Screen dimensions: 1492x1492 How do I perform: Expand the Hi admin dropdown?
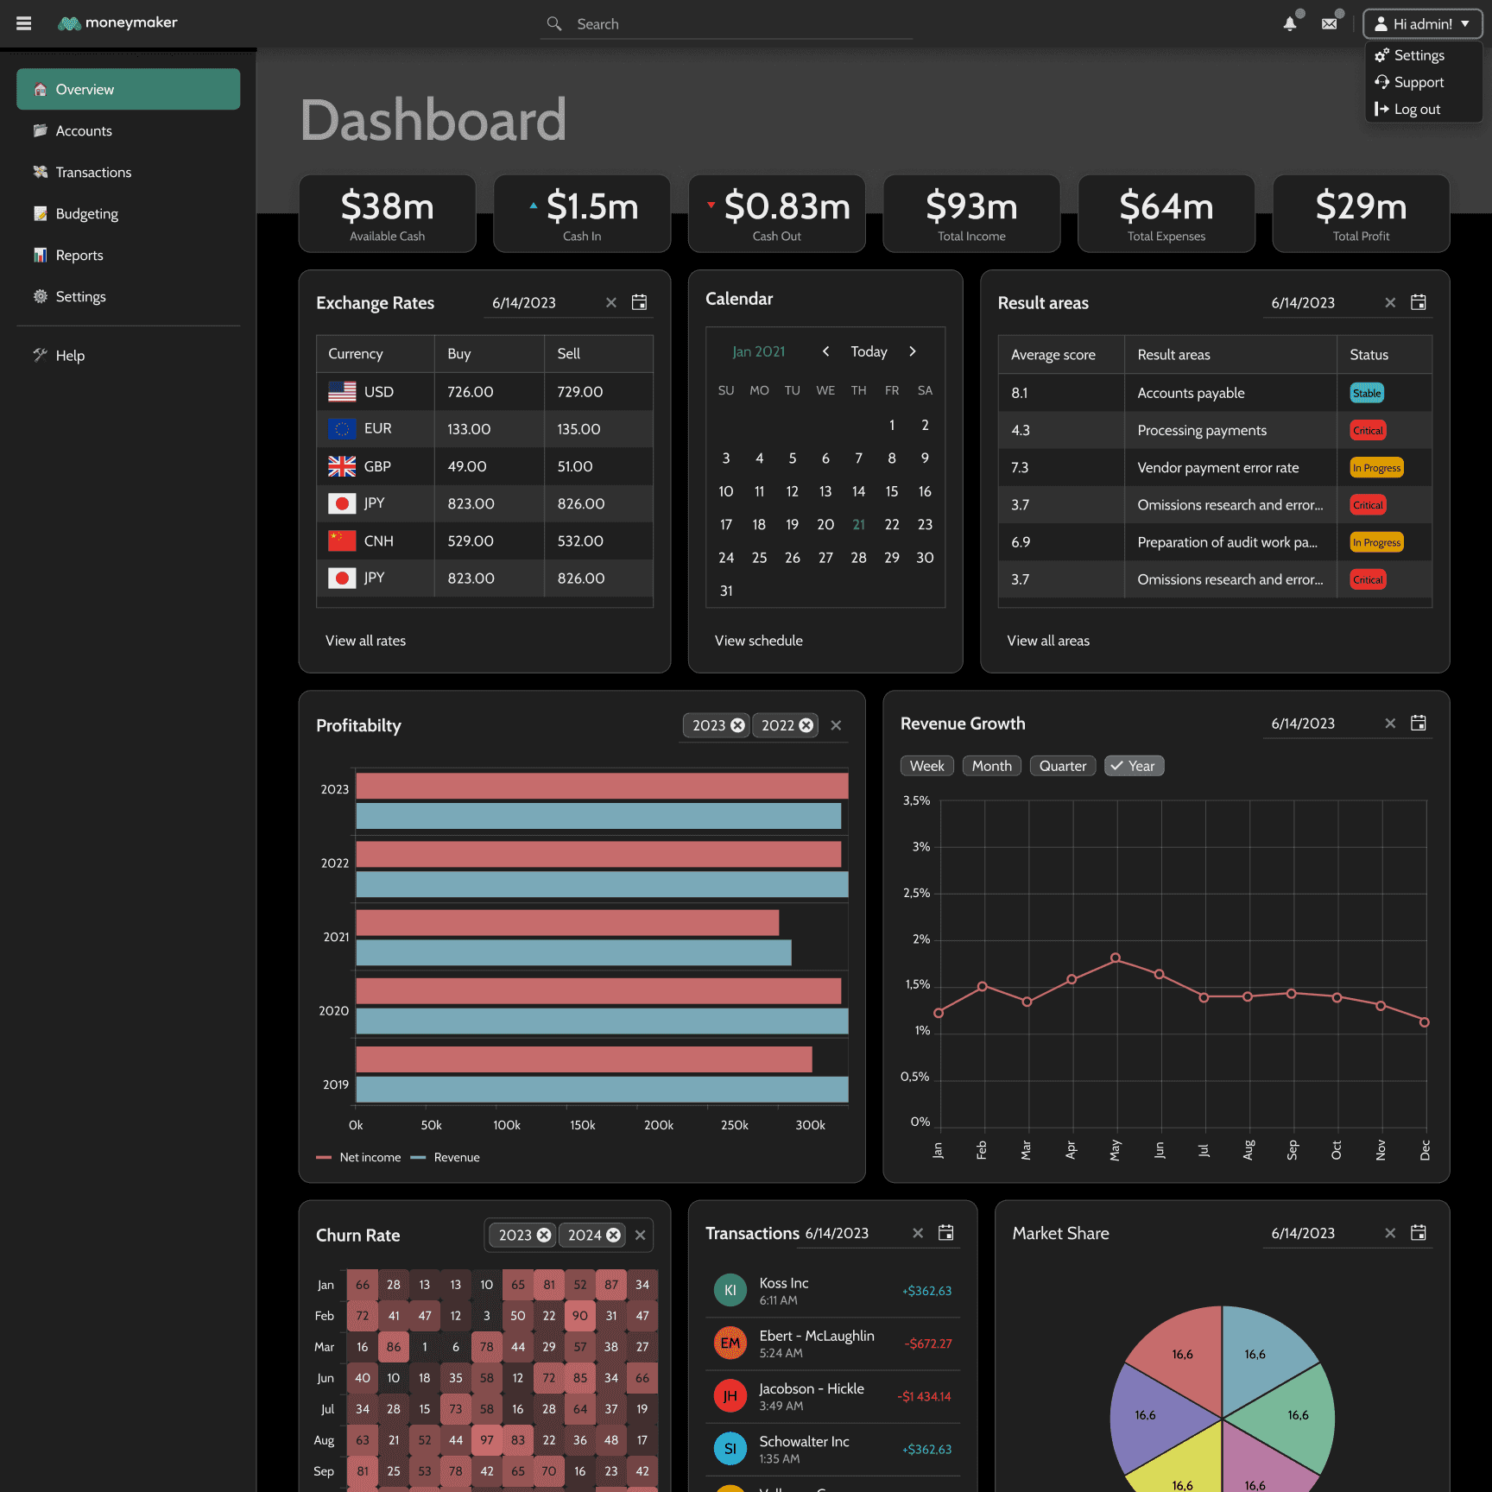point(1422,23)
